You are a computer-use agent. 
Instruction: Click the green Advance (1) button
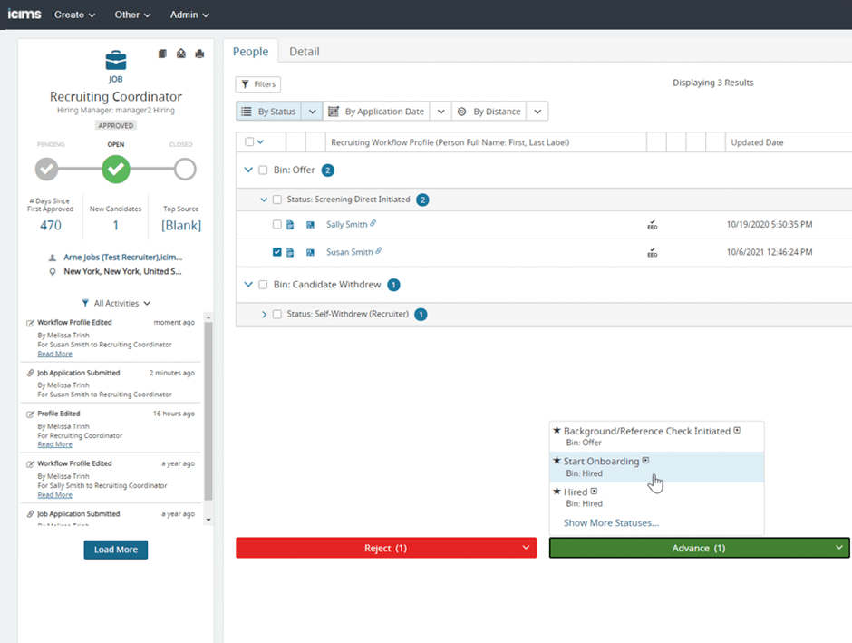pyautogui.click(x=699, y=548)
